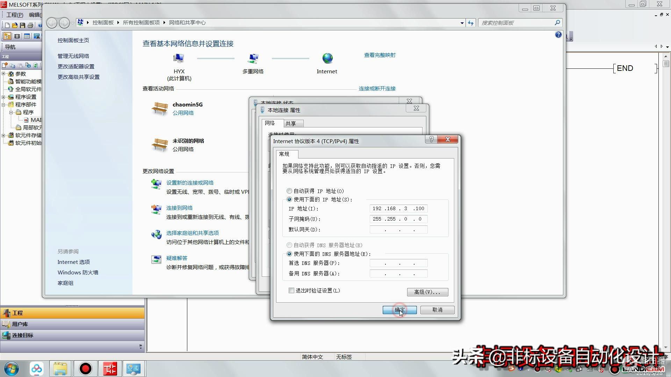Expand the 参数 tree node
Image resolution: width=671 pixels, height=377 pixels.
tap(3, 74)
